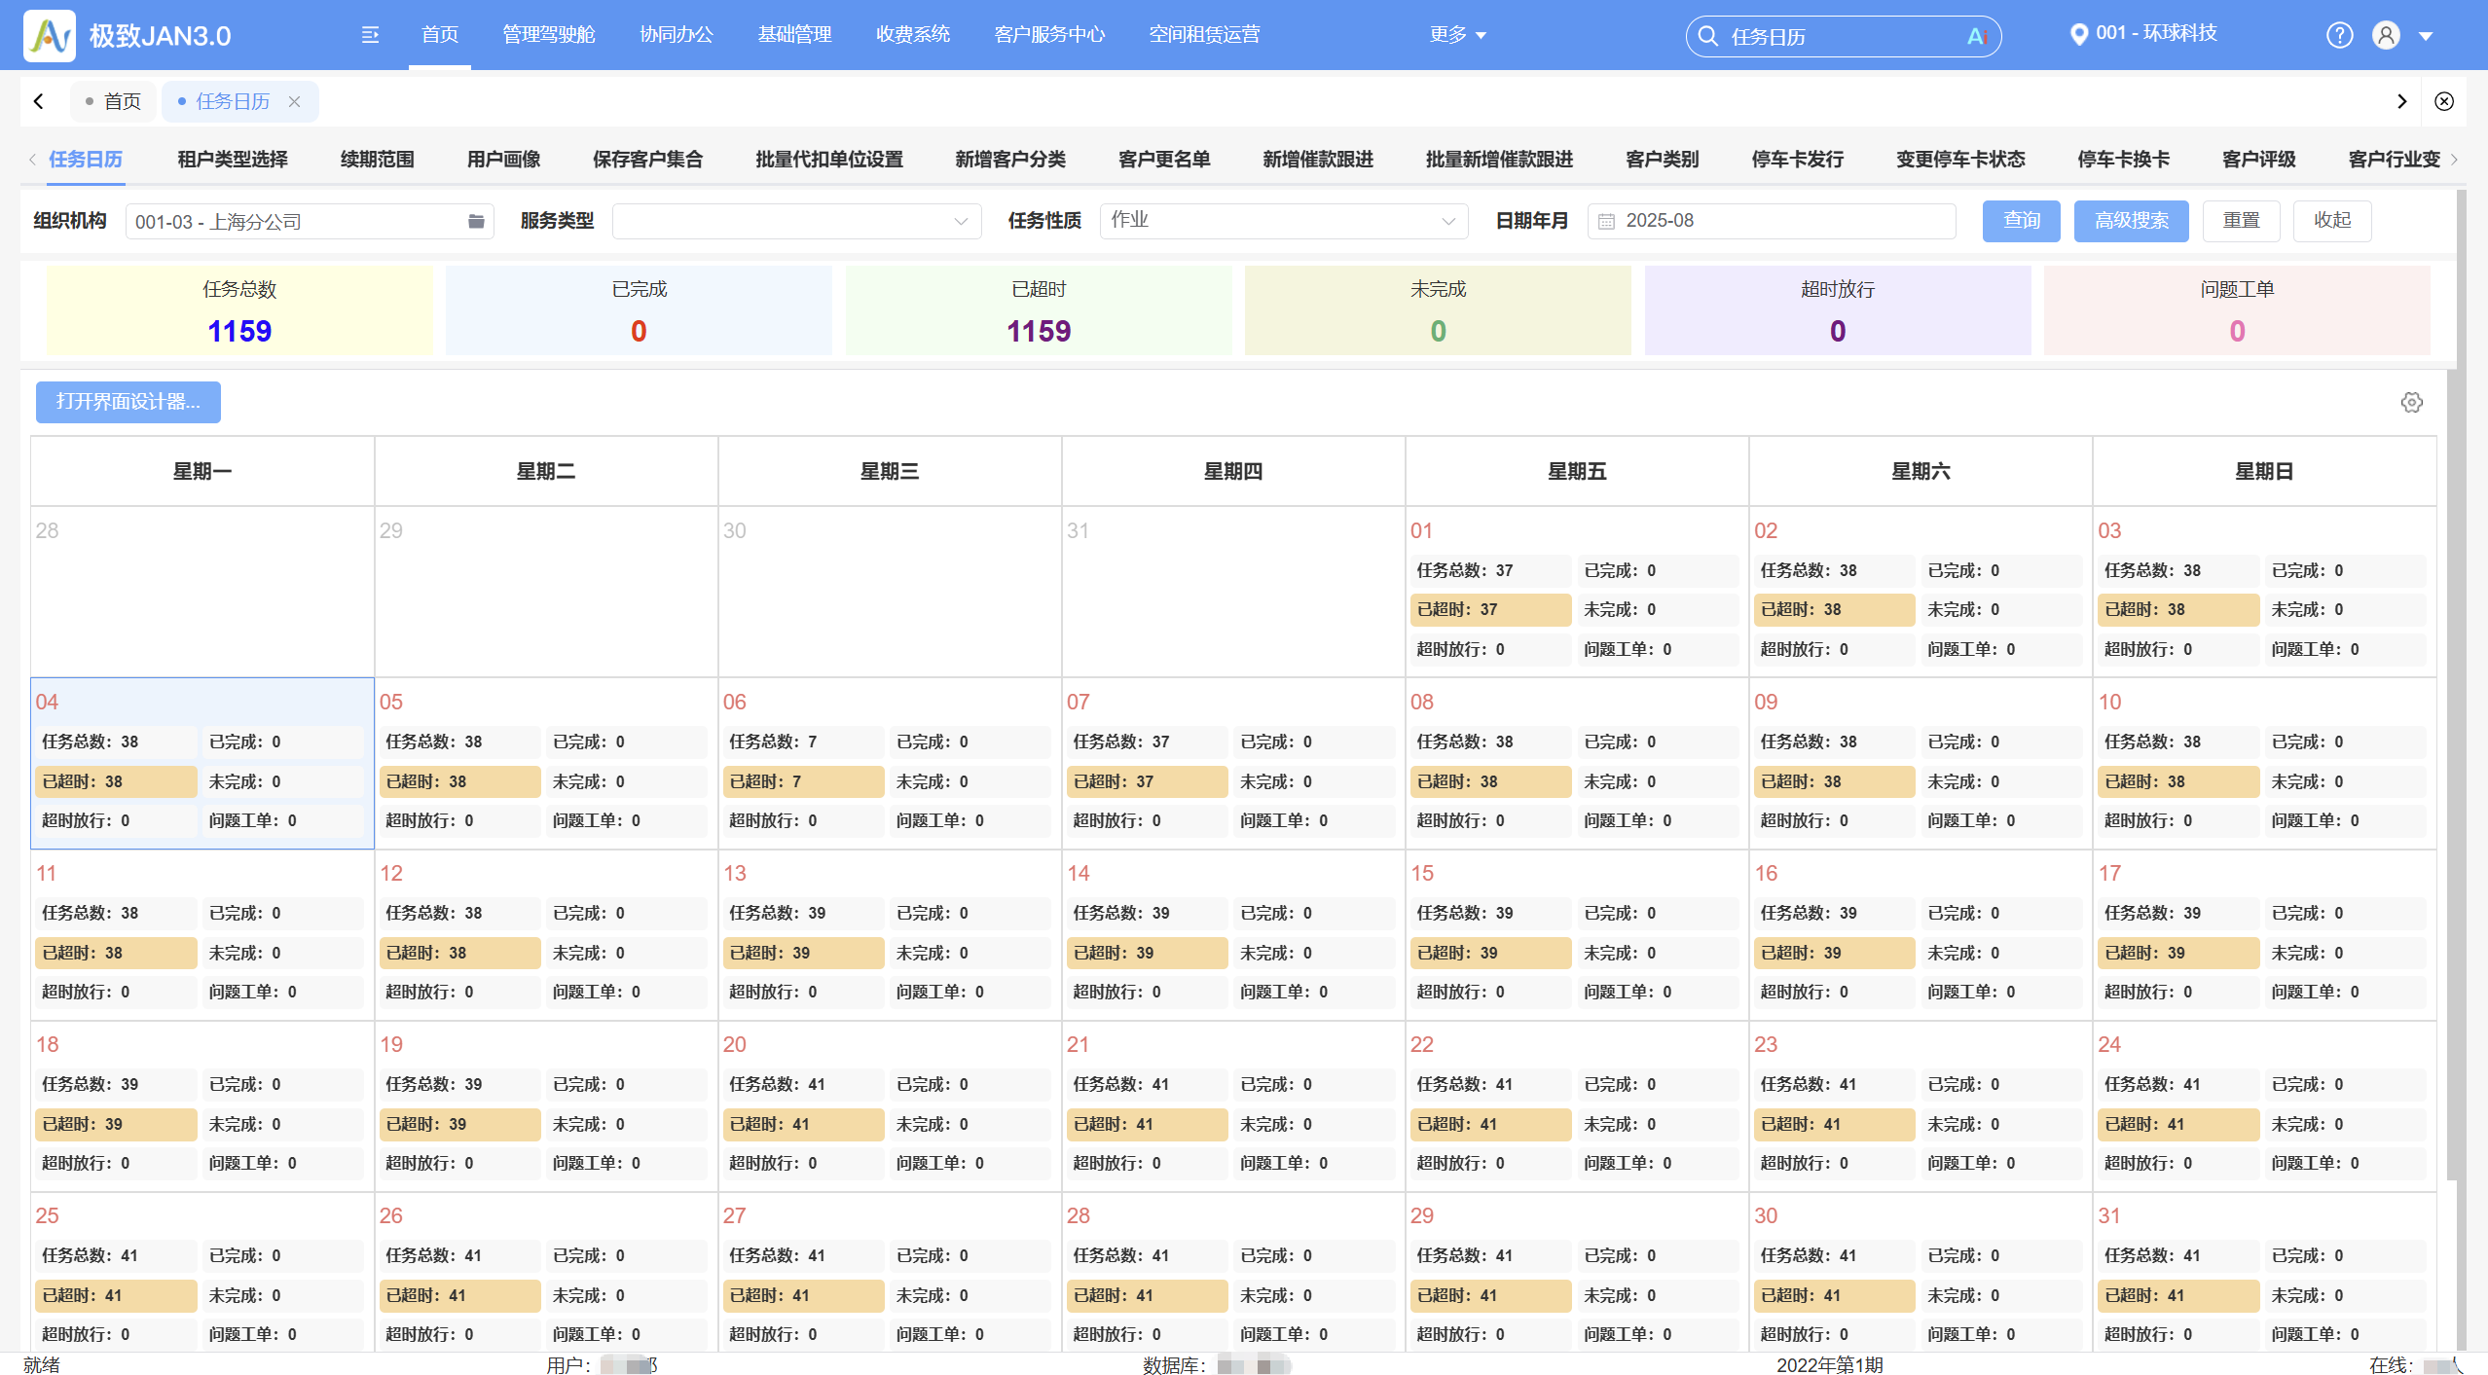This screenshot has width=2488, height=1375.
Task: Switch to 客户评级 tab
Action: coord(2258,160)
